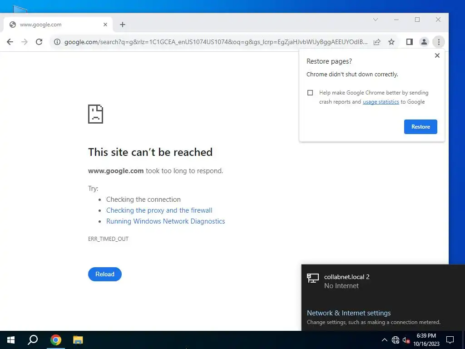Minimize the Chrome window
The image size is (465, 349).
tap(396, 20)
